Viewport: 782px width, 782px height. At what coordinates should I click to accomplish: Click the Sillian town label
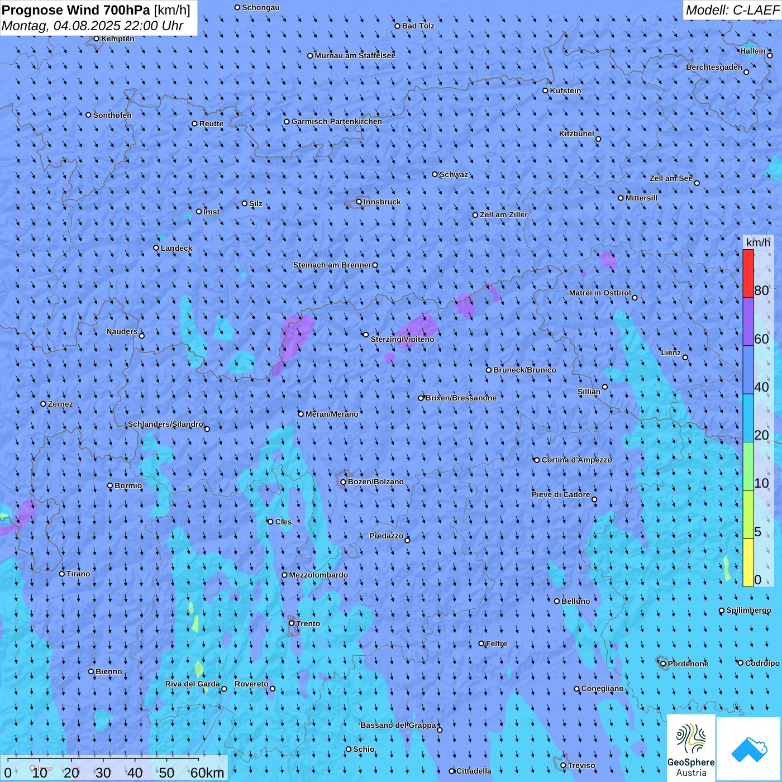pos(589,392)
